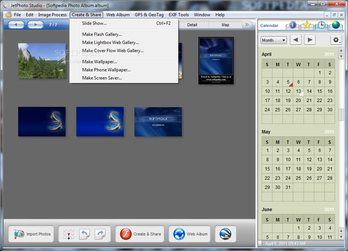Switch to the Detail tab
348x251 pixels.
[192, 25]
